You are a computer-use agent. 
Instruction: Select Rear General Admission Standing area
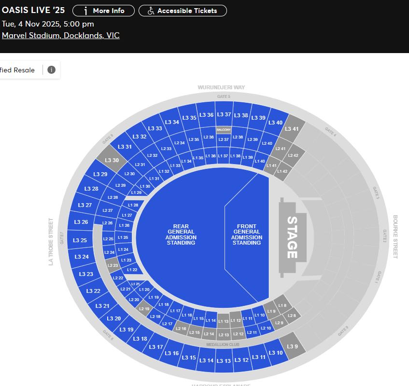[181, 234]
